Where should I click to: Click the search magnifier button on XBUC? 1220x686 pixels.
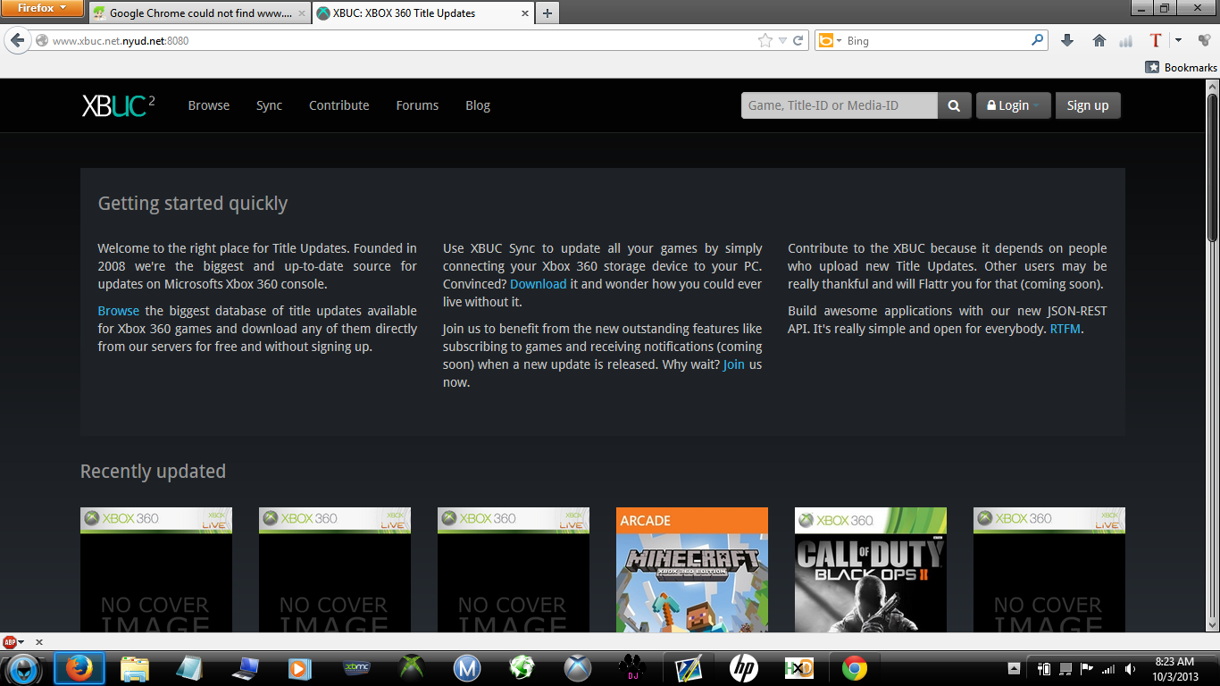coord(954,105)
